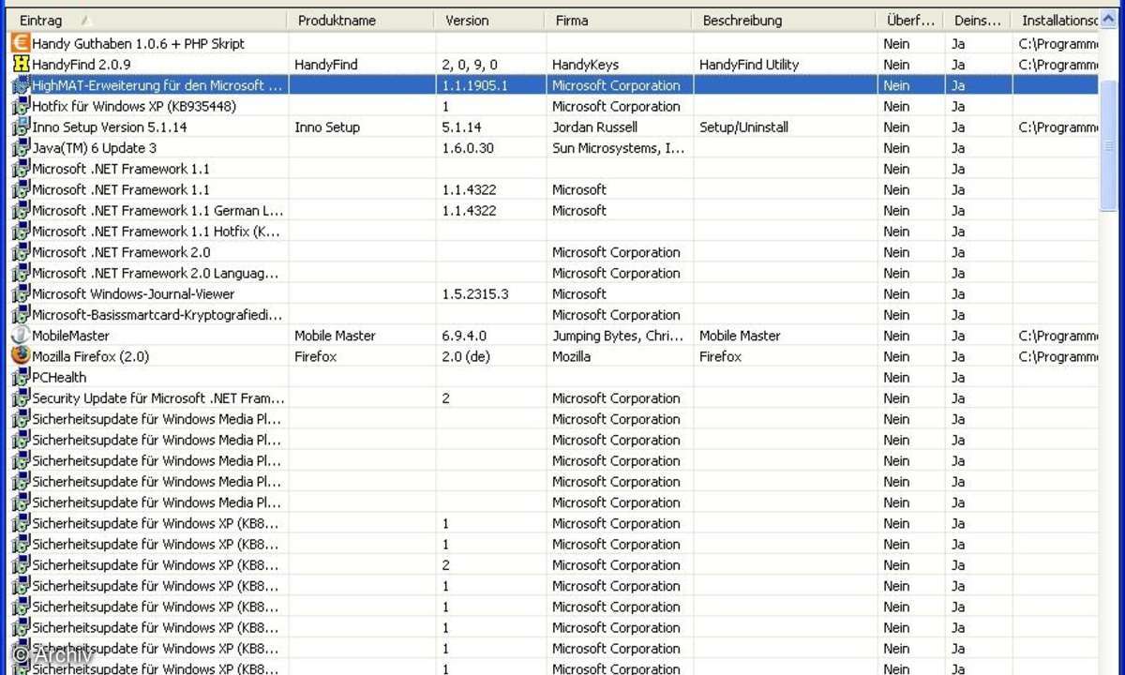Click the Sun Microsystems, I... company cell
Viewport: 1125px width, 675px height.
618,148
